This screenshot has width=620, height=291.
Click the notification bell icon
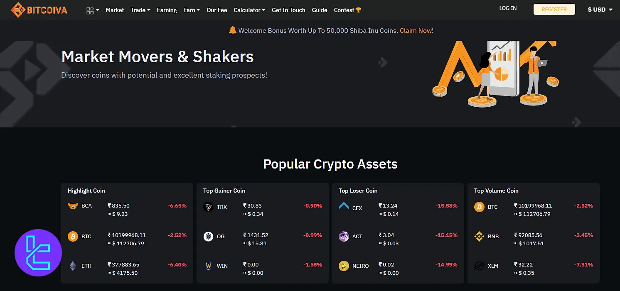pyautogui.click(x=233, y=30)
